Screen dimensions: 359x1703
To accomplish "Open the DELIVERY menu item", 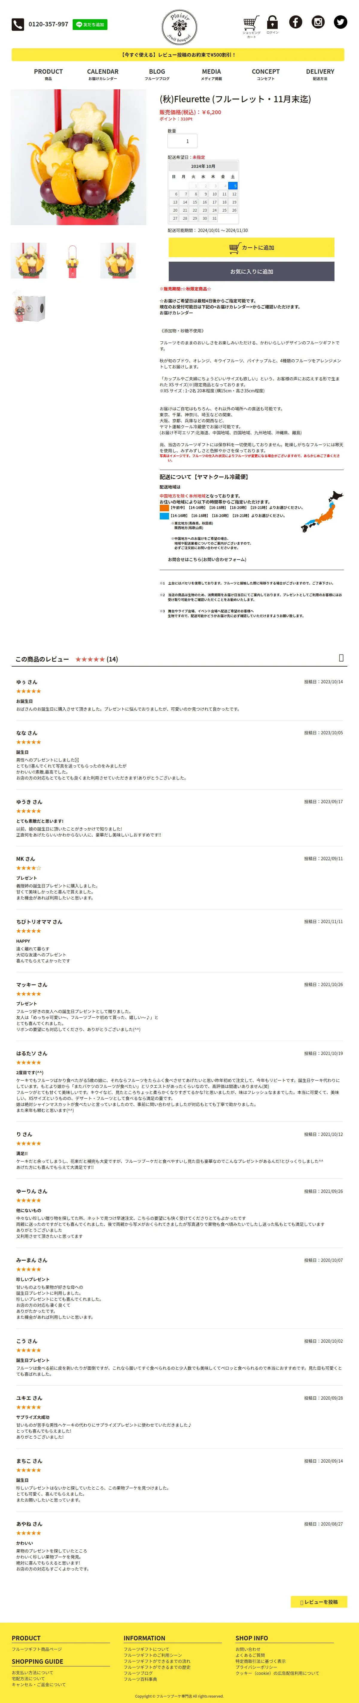I will (320, 74).
